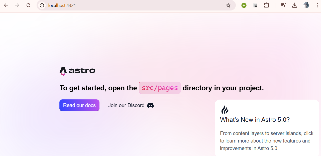
Task: Open the black-and-white layout extension icon
Action: [255, 5]
